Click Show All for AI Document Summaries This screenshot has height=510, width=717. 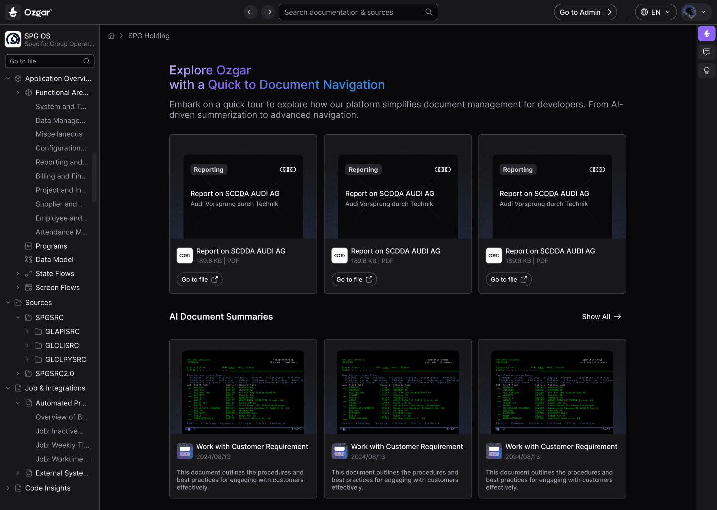point(601,317)
